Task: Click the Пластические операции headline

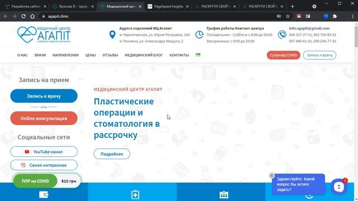Action: click(127, 118)
